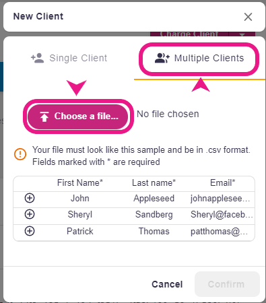Viewport: 266px width, 303px height.
Task: Click the single client add-person icon
Action: (37, 58)
